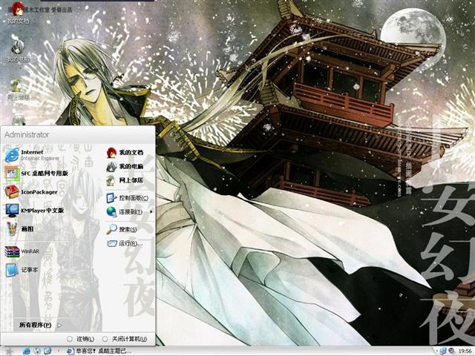The width and height of the screenshot is (475, 356).
Task: Select 网上邻居 in Start menu right column
Action: pos(125,180)
